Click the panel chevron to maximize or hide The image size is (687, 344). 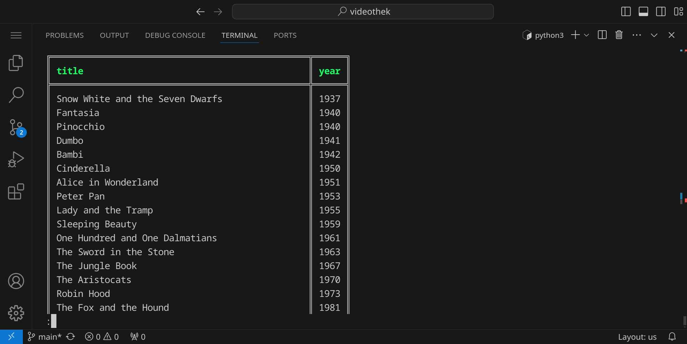click(x=654, y=35)
